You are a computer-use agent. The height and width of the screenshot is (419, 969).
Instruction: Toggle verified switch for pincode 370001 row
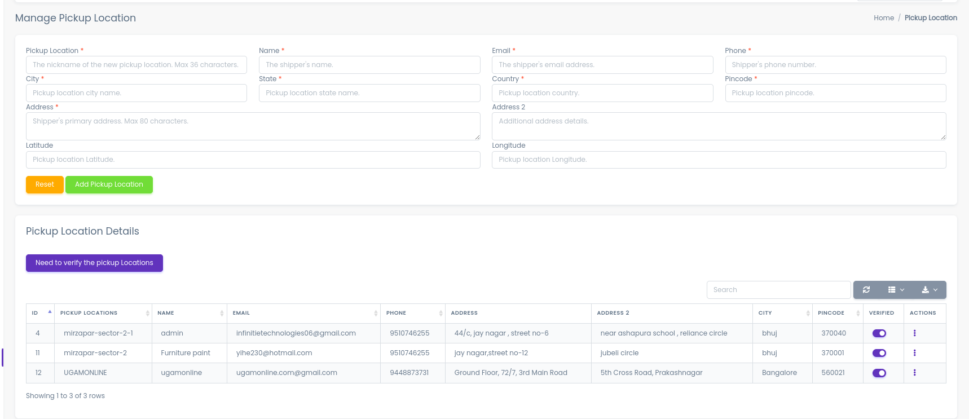[879, 353]
